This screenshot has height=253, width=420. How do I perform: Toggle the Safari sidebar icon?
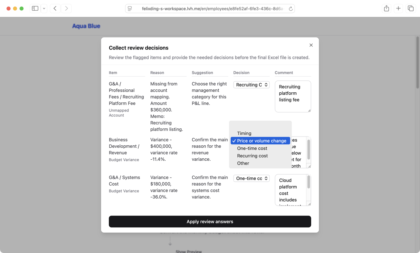[35, 8]
